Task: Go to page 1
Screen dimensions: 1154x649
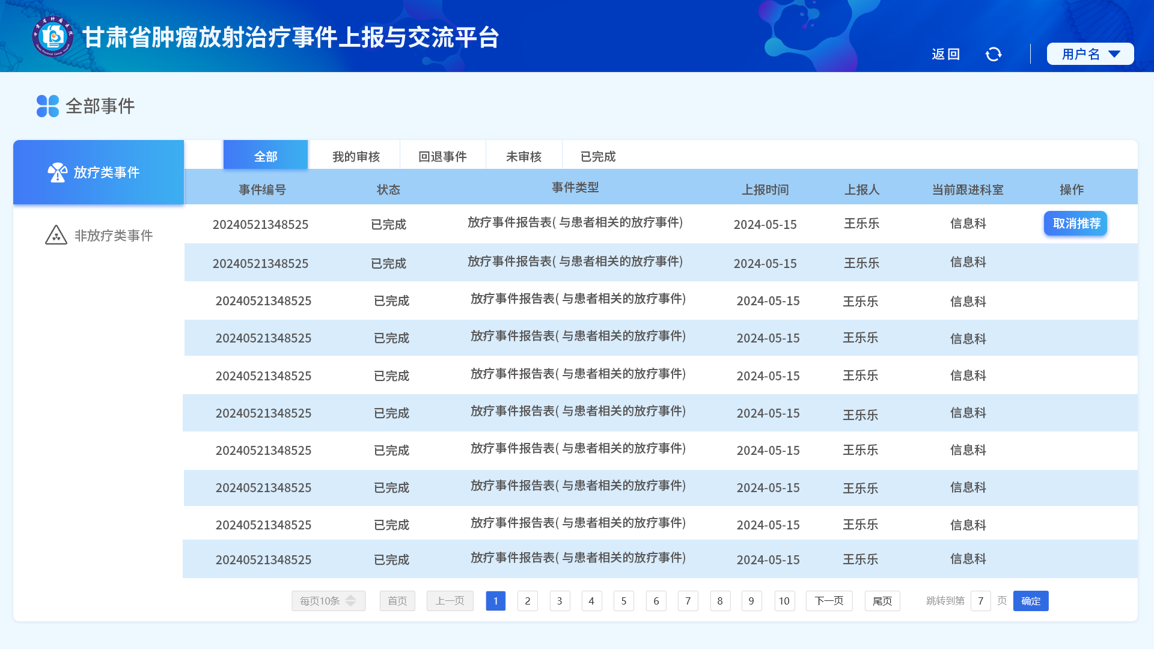Action: pyautogui.click(x=496, y=601)
